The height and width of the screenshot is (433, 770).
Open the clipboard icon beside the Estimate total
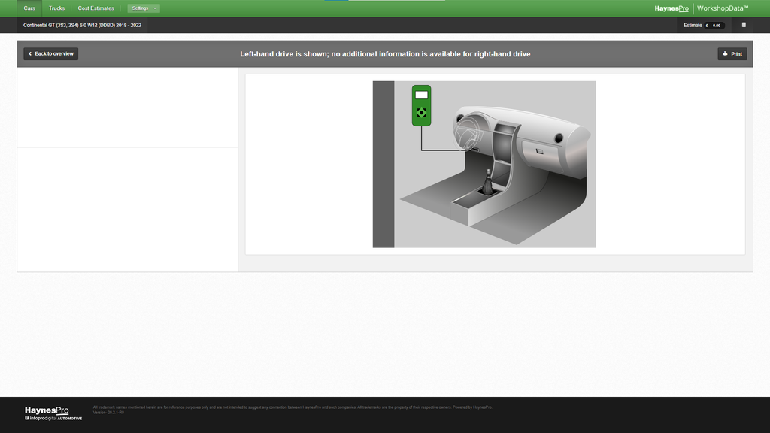(x=744, y=25)
